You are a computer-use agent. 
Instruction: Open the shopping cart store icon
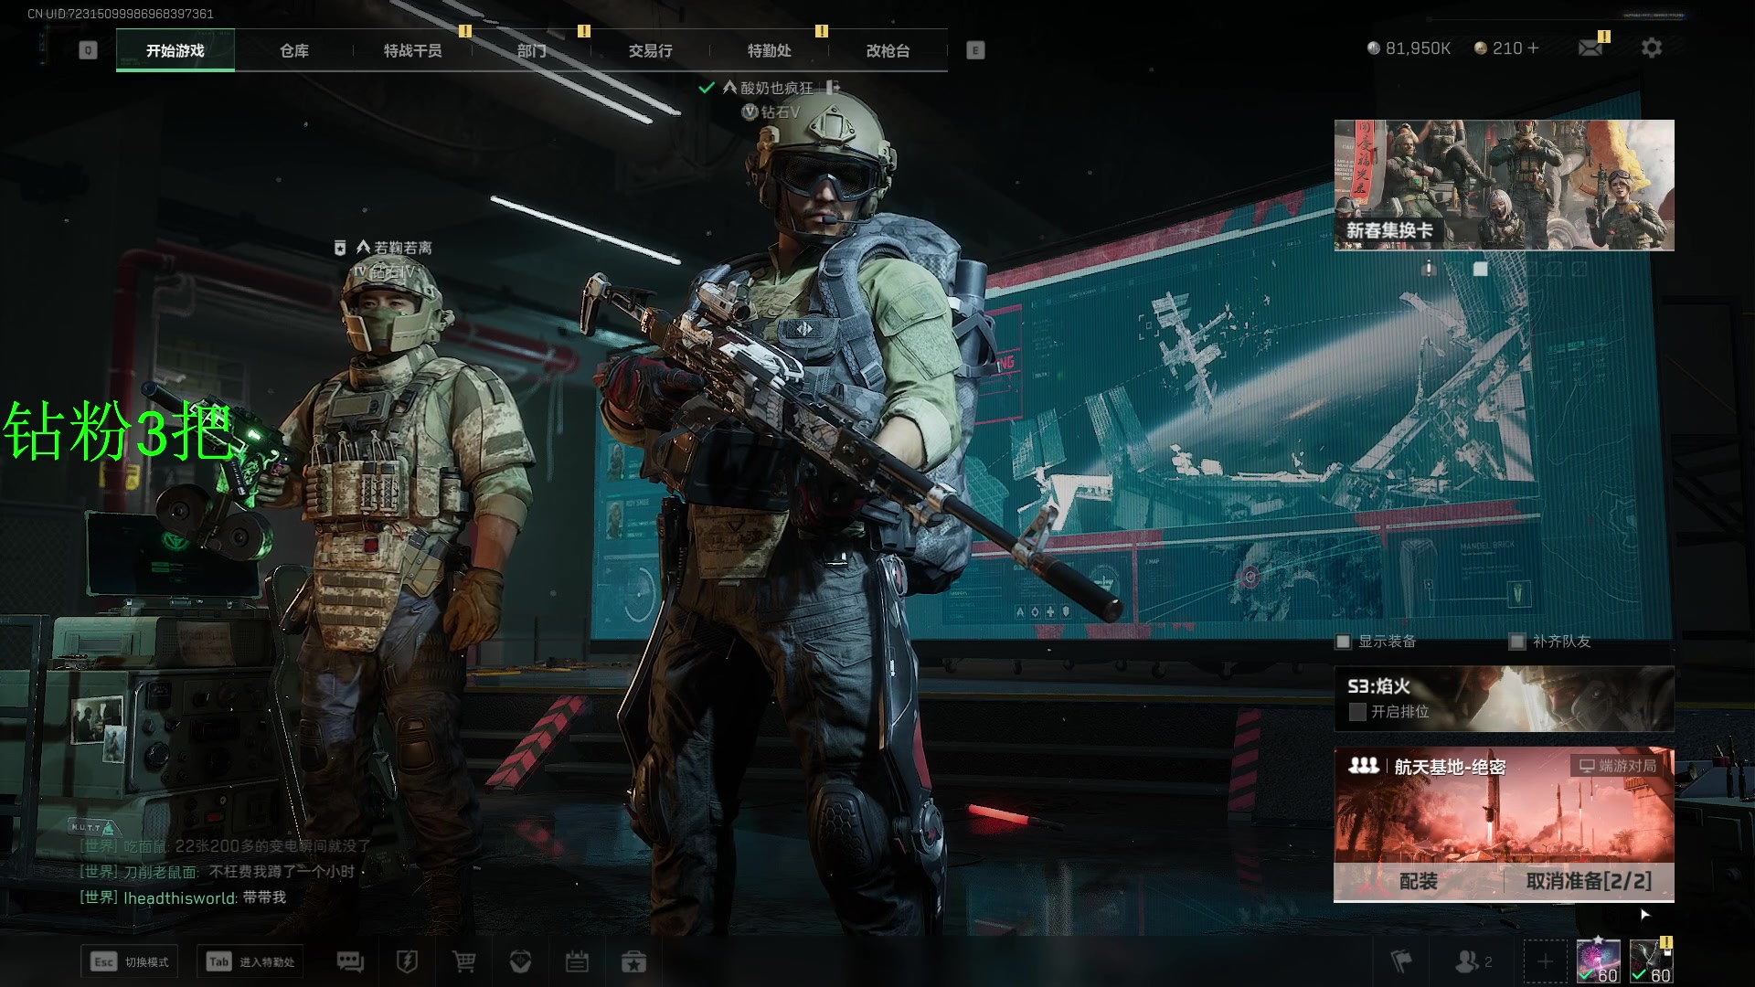[x=463, y=961]
